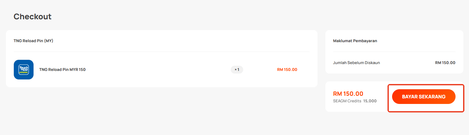Click the word Diskaun in the subtotal label
The width and height of the screenshot is (469, 135).
pos(372,63)
